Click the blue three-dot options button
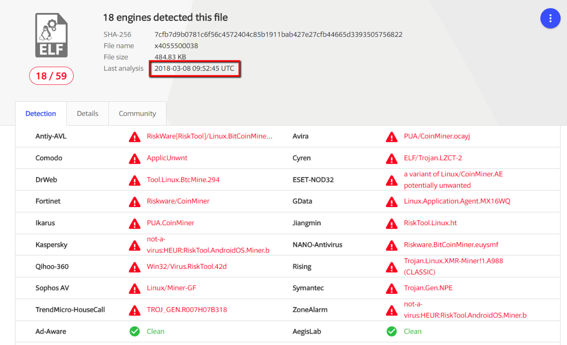Screen dimensions: 567x345 tap(550, 19)
